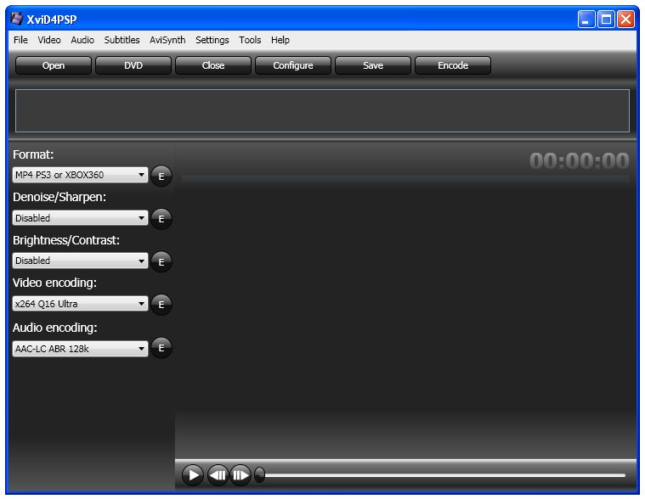Open the Audio menu

click(x=82, y=40)
